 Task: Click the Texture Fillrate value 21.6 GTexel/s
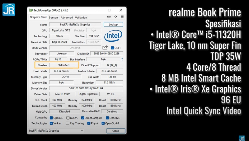(x=110, y=71)
